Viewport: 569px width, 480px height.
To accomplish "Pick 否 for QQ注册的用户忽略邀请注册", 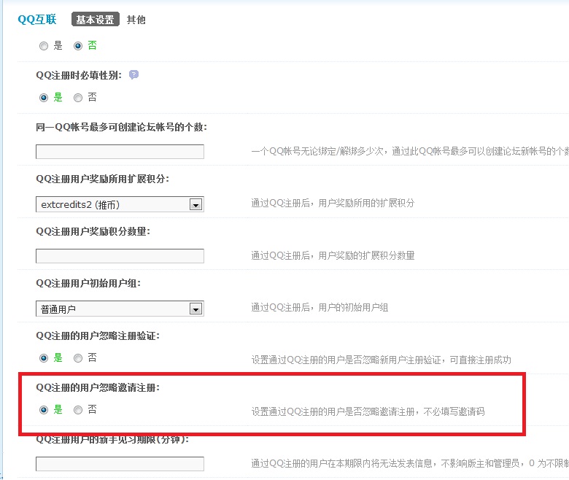I will 78,410.
